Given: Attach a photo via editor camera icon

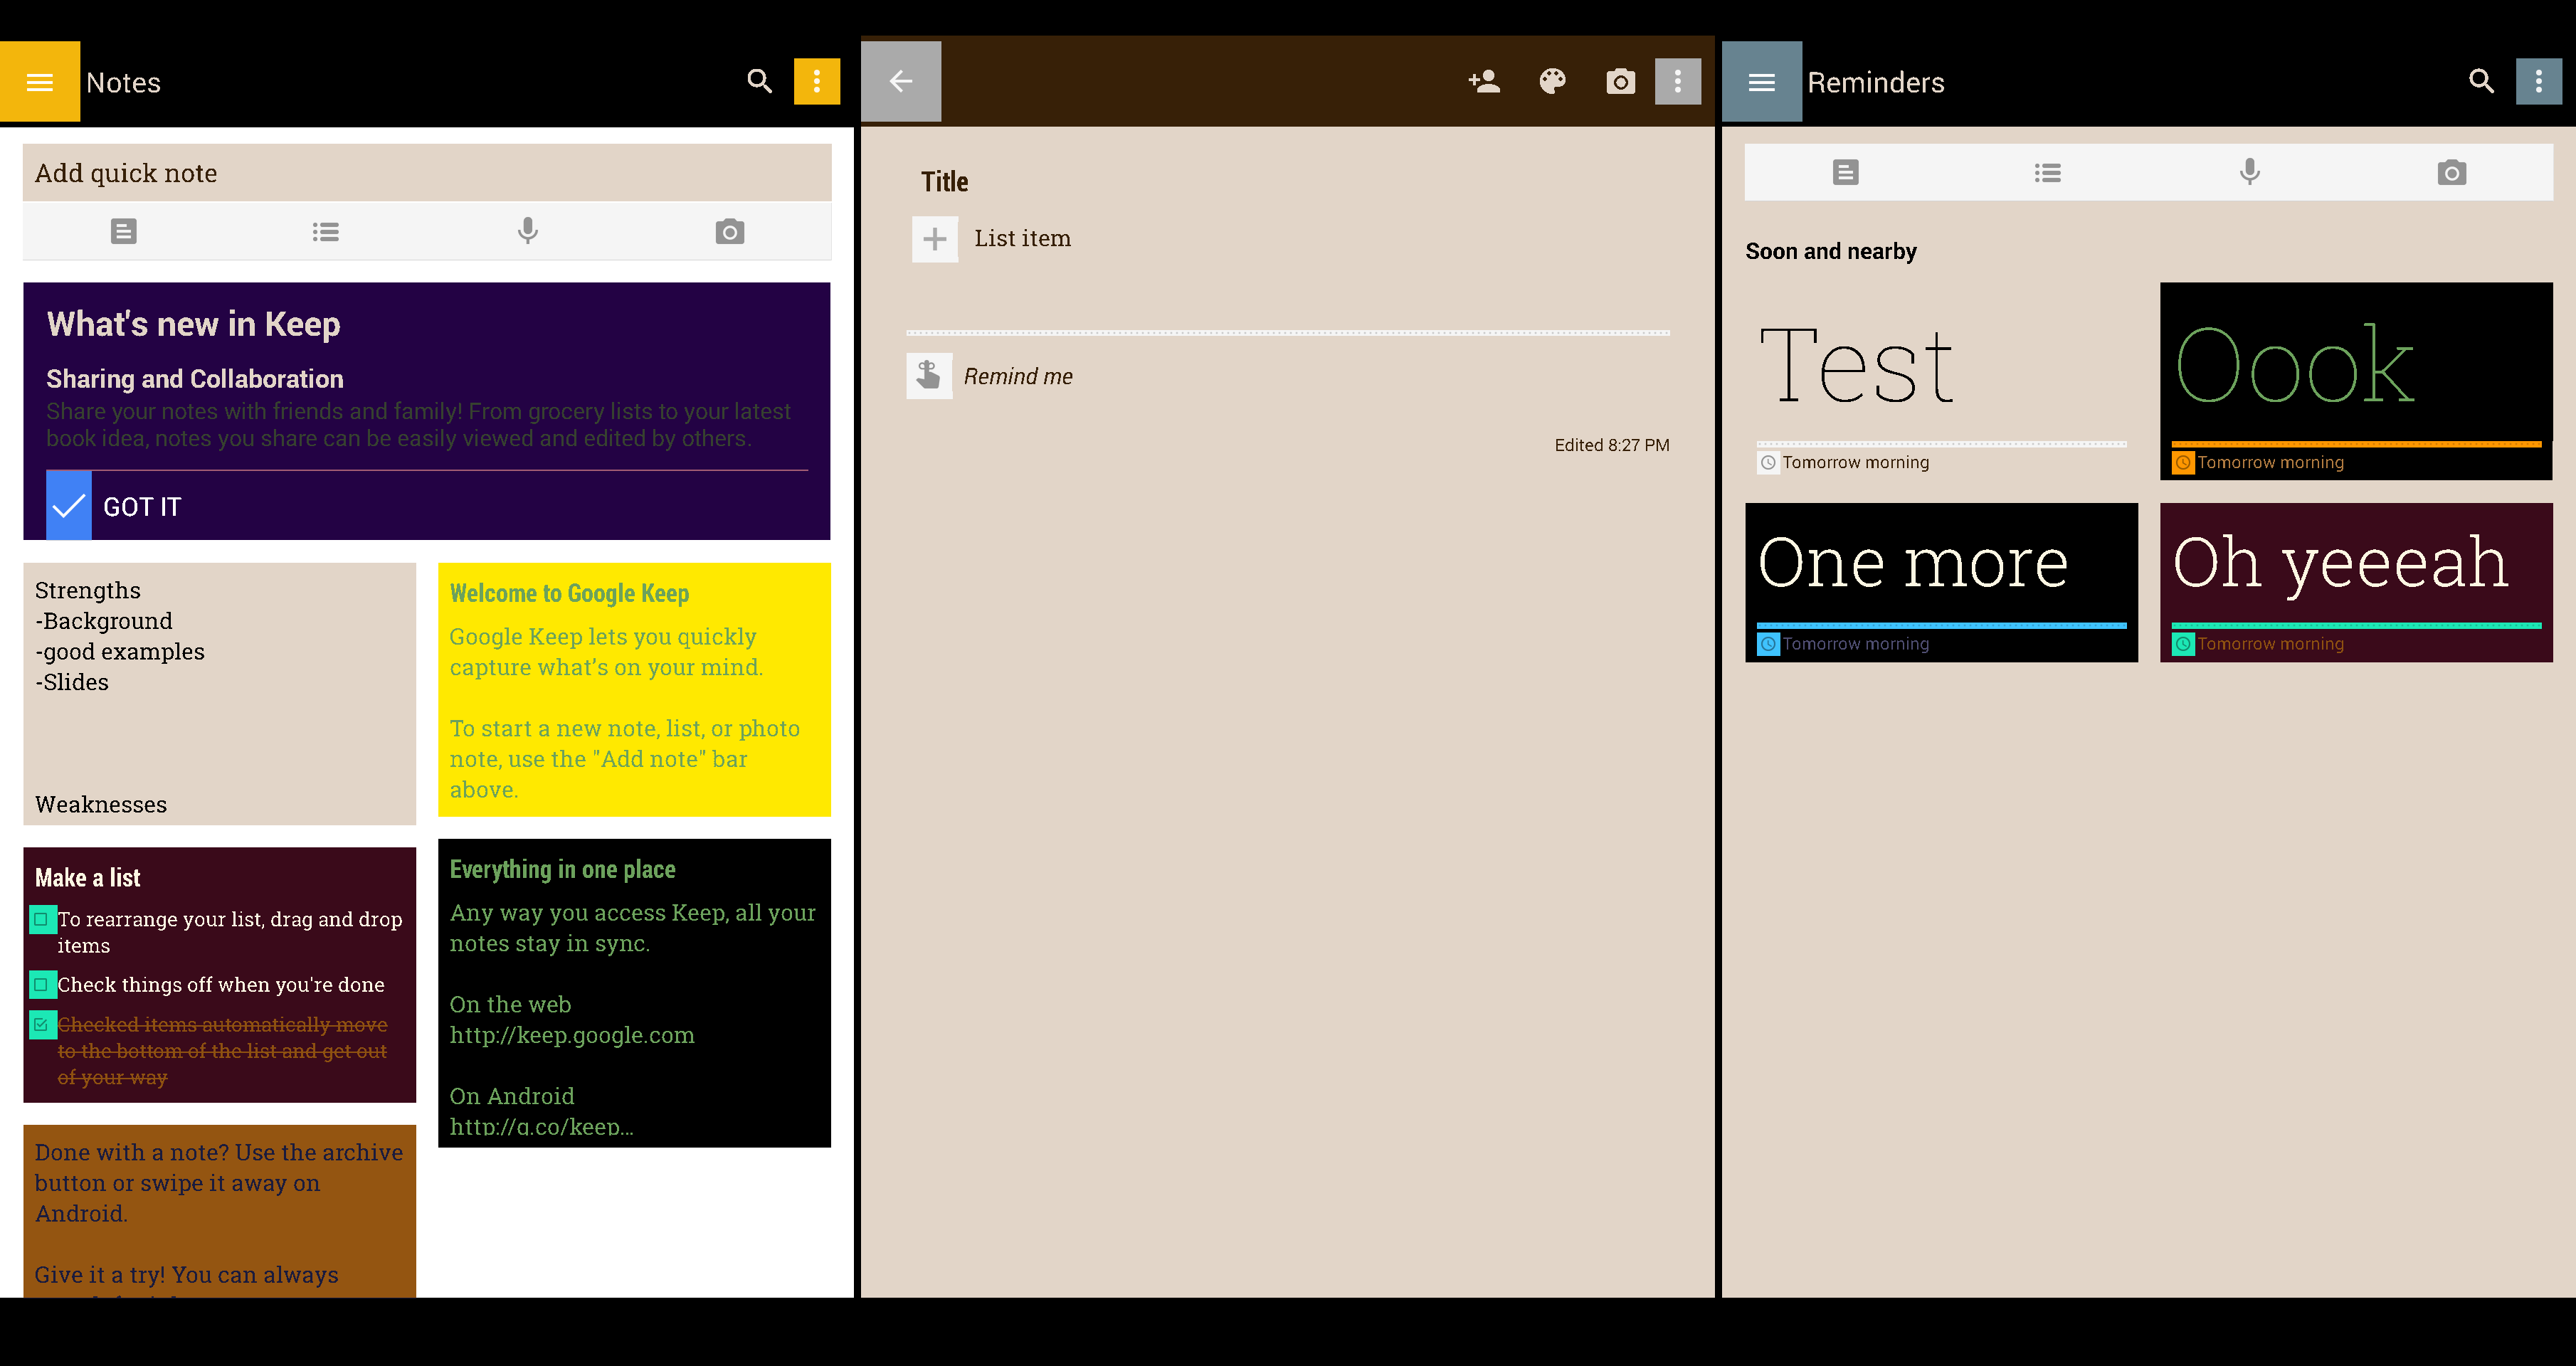Looking at the screenshot, I should coord(1620,82).
